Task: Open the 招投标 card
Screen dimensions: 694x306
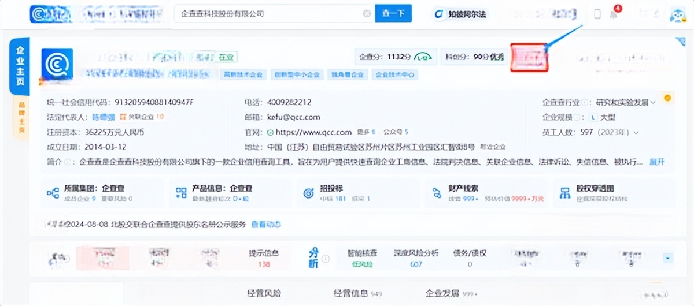Action: [359, 193]
